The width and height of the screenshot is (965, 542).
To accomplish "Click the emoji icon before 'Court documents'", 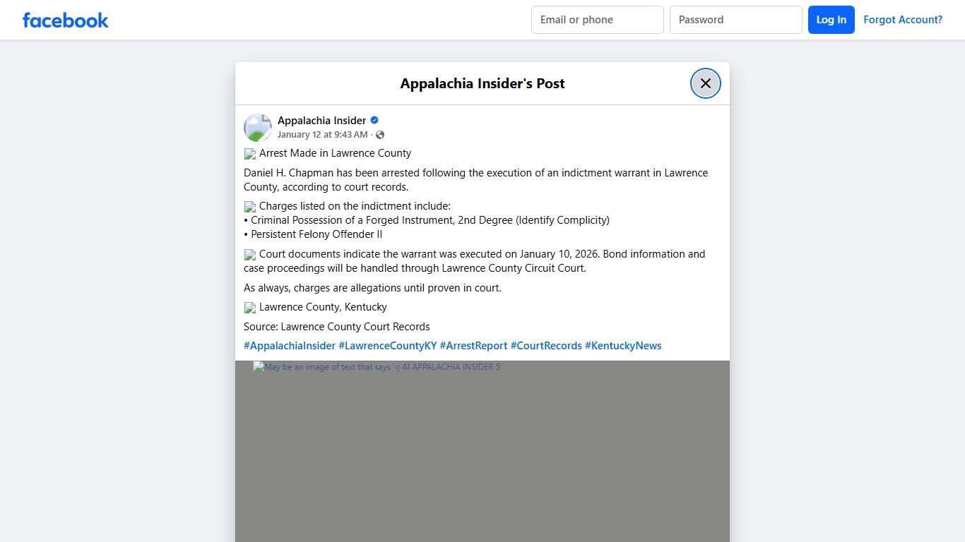I will (x=250, y=255).
